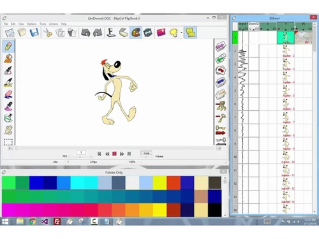The image size is (319, 239).
Task: Save the scene with the floppy disk icon
Action: [x=34, y=33]
